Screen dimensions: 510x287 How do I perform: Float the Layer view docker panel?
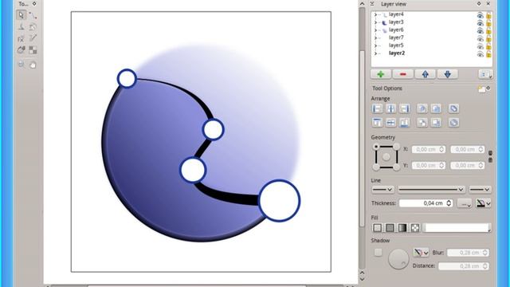tap(479, 4)
